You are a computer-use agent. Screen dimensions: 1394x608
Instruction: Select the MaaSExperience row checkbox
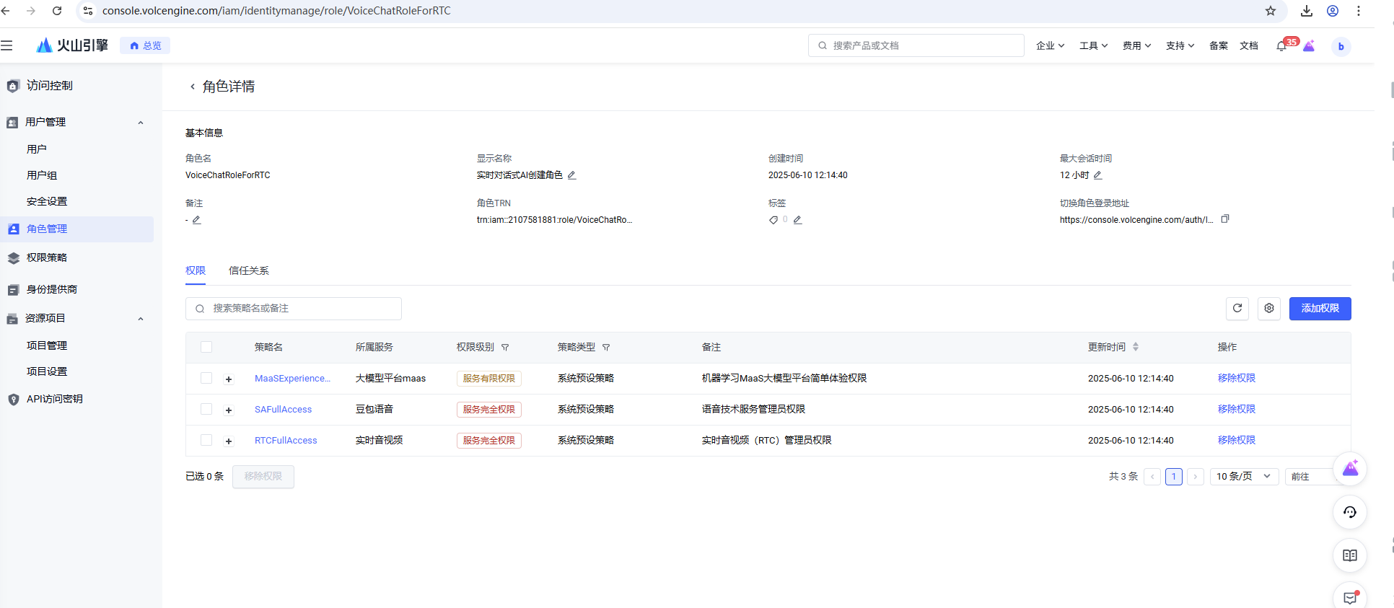pyautogui.click(x=206, y=378)
